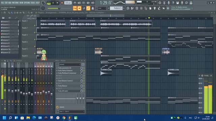Toggle the orange link/loop recording icon

[x=88, y=8]
